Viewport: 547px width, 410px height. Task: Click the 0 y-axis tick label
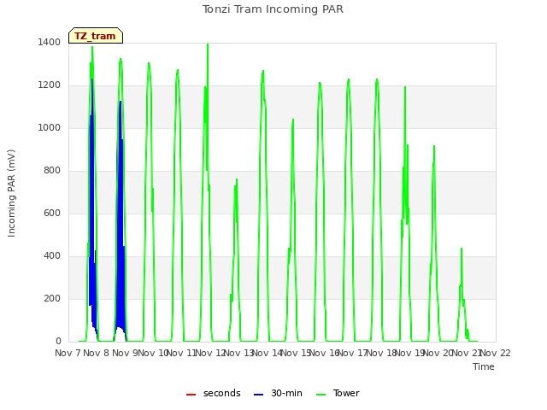[x=58, y=342]
